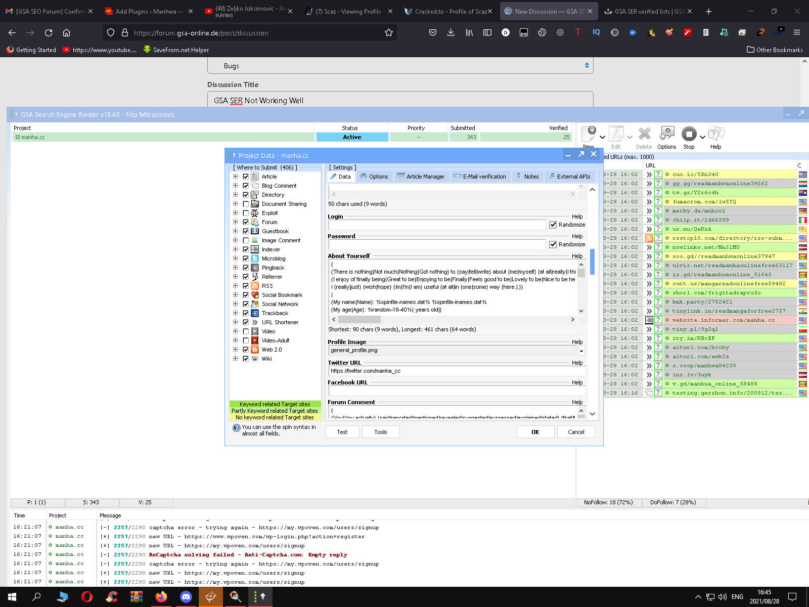Expand the Trackback tree node
The height and width of the screenshot is (607, 809).
click(x=235, y=313)
